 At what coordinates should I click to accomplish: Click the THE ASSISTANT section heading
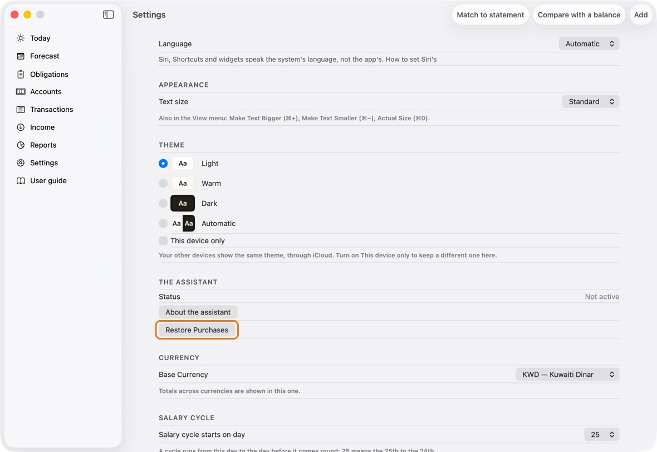[x=188, y=282]
